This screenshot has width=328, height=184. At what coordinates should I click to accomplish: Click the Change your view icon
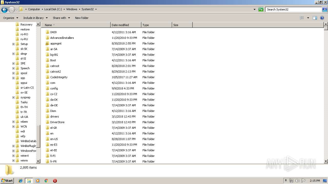302,18
